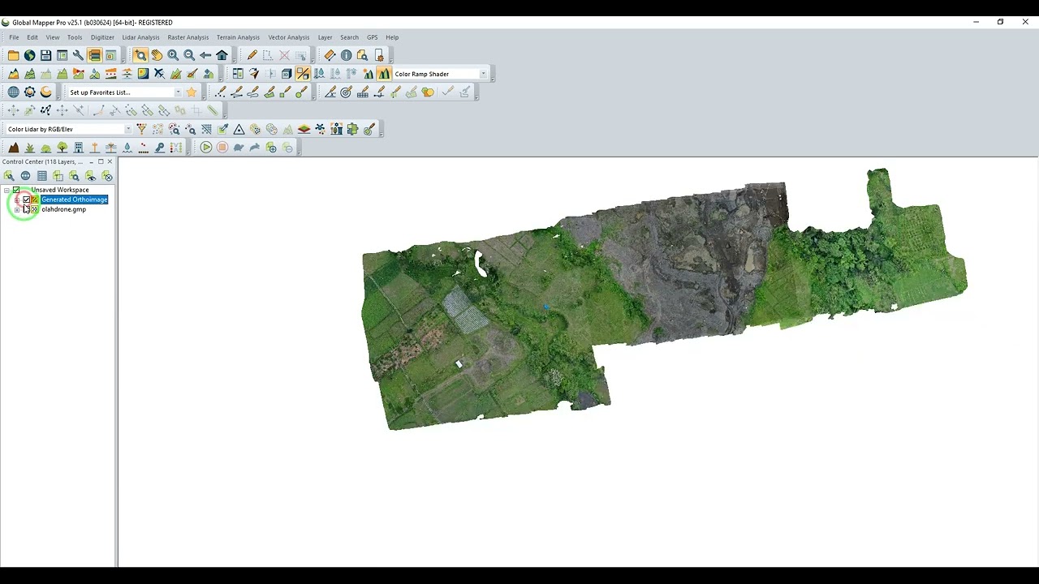Open the Lidar Analysis menu
This screenshot has height=584, width=1039.
point(140,37)
